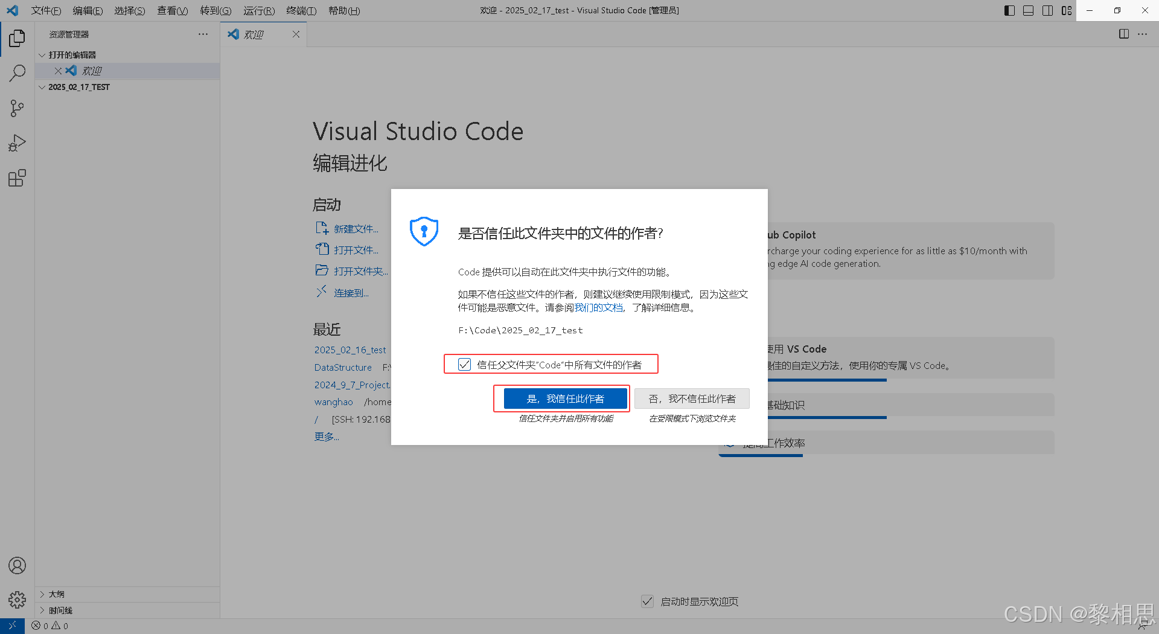
Task: Open the 运行 menu
Action: point(259,10)
